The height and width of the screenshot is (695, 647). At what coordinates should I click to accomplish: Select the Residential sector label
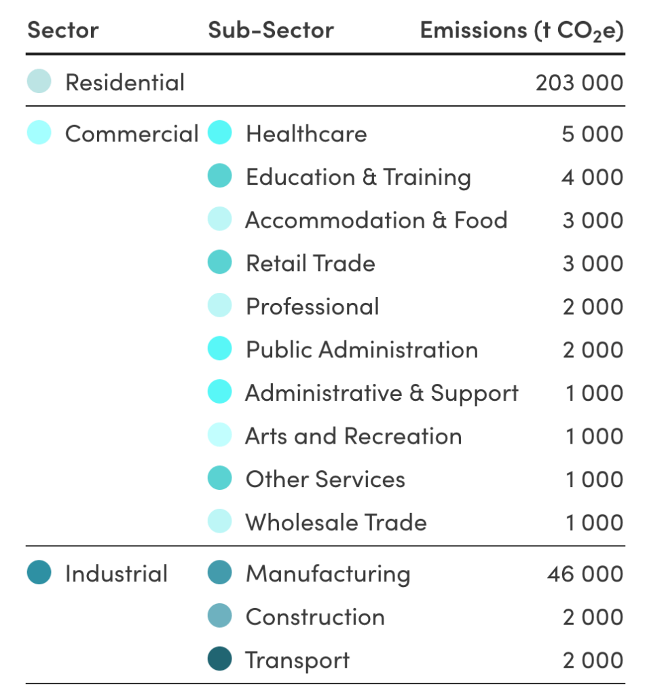125,83
